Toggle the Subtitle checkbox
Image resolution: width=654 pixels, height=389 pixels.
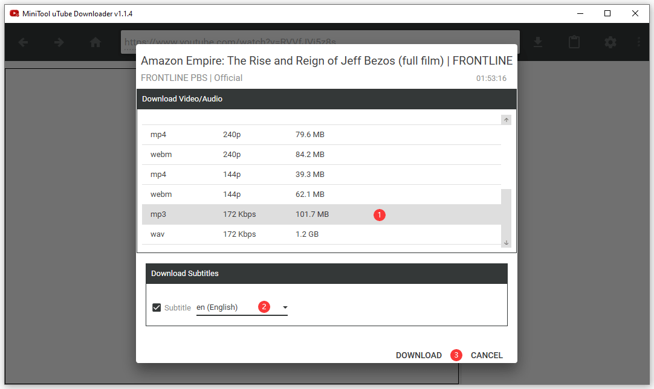157,307
